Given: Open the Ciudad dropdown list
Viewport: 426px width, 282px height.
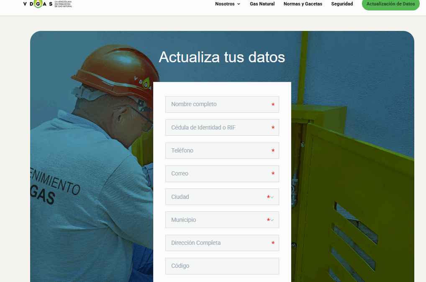Looking at the screenshot, I should [x=222, y=197].
